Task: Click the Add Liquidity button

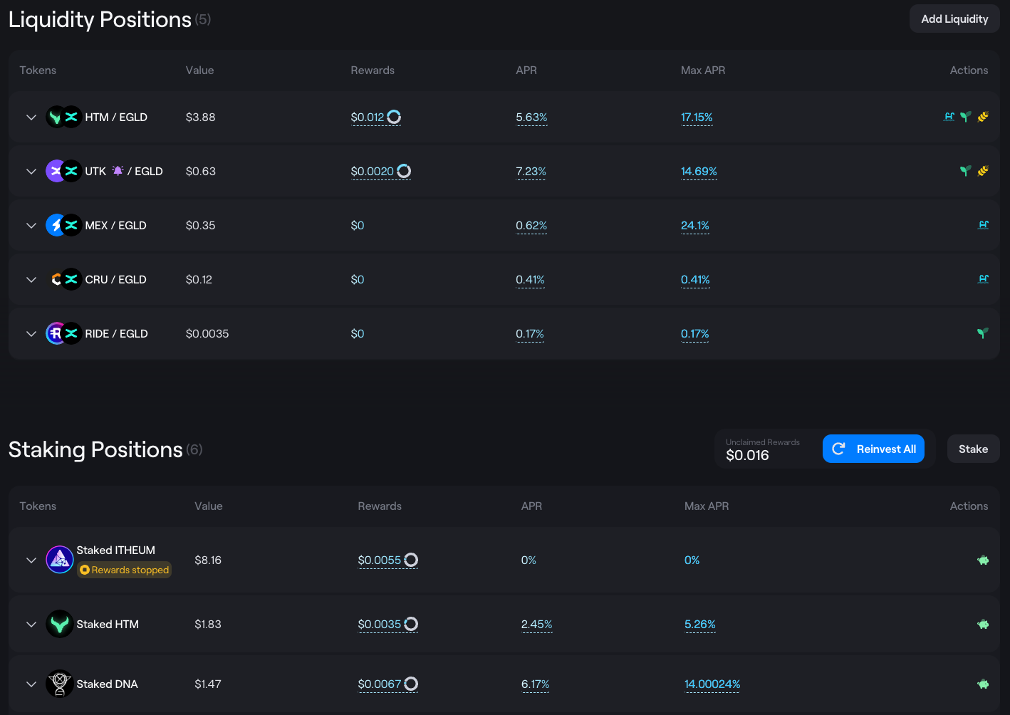Action: (954, 19)
